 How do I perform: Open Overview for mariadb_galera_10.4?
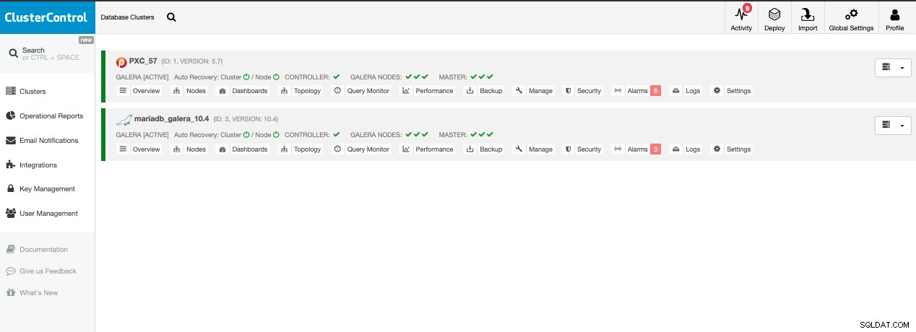[x=139, y=149]
